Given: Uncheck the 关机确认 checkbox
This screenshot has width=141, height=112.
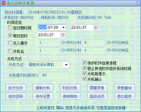Looking at the screenshot, I should 84,79.
